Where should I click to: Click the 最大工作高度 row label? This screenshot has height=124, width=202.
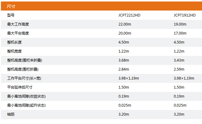click(18, 24)
